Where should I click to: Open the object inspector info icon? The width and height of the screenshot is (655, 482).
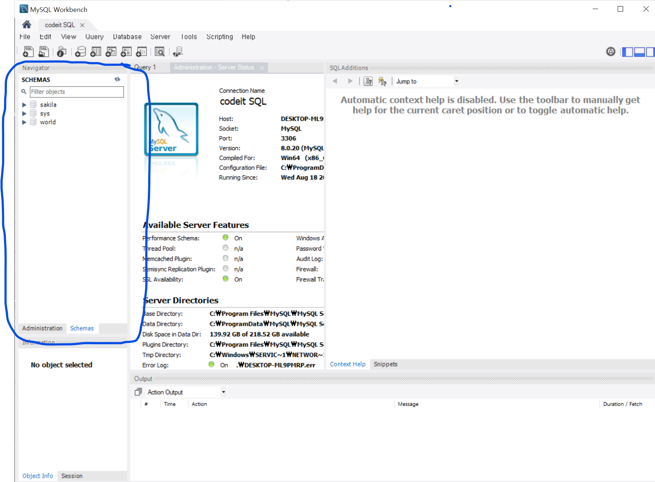(x=62, y=52)
